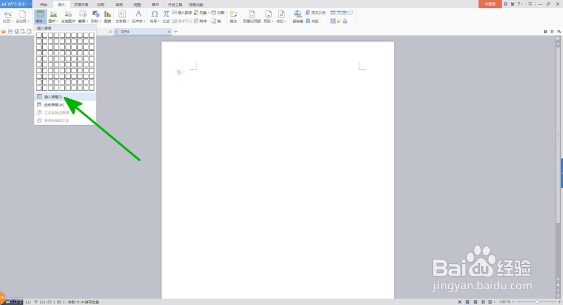Select the 文档1 document tab
The width and height of the screenshot is (563, 305).
pos(141,32)
